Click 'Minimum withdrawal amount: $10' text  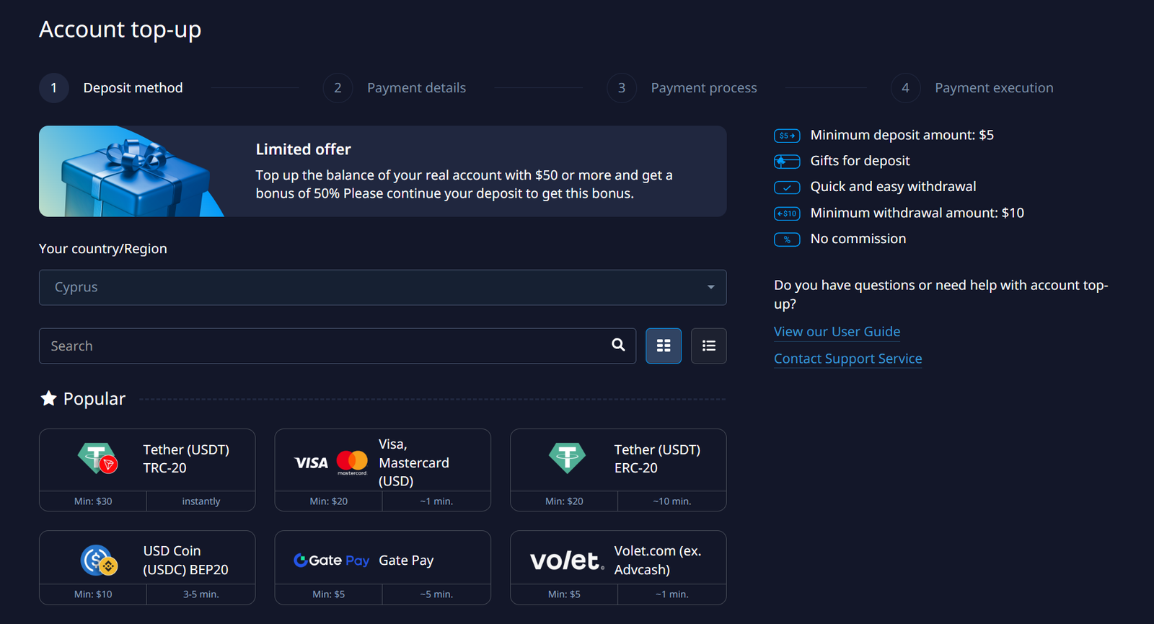pyautogui.click(x=917, y=213)
